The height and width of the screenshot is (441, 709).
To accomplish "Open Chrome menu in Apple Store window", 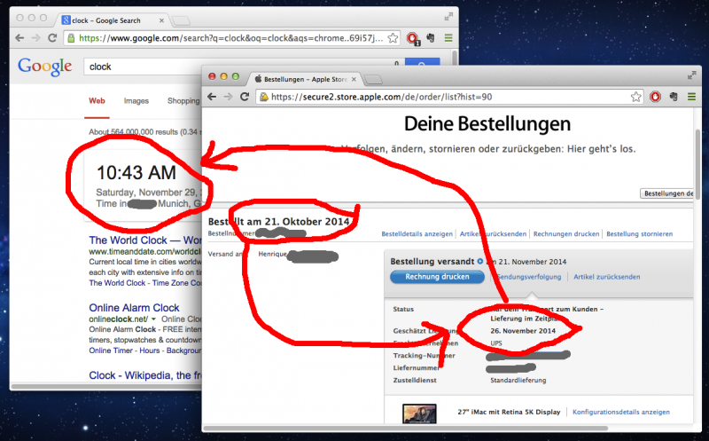I will pyautogui.click(x=691, y=97).
